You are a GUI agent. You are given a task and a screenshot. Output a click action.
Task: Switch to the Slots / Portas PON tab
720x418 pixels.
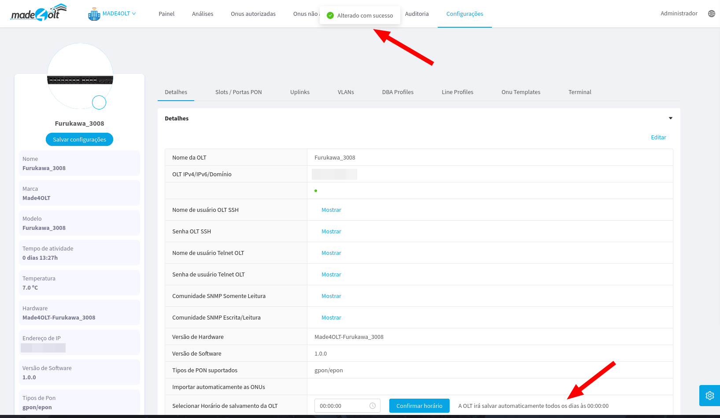pyautogui.click(x=238, y=92)
